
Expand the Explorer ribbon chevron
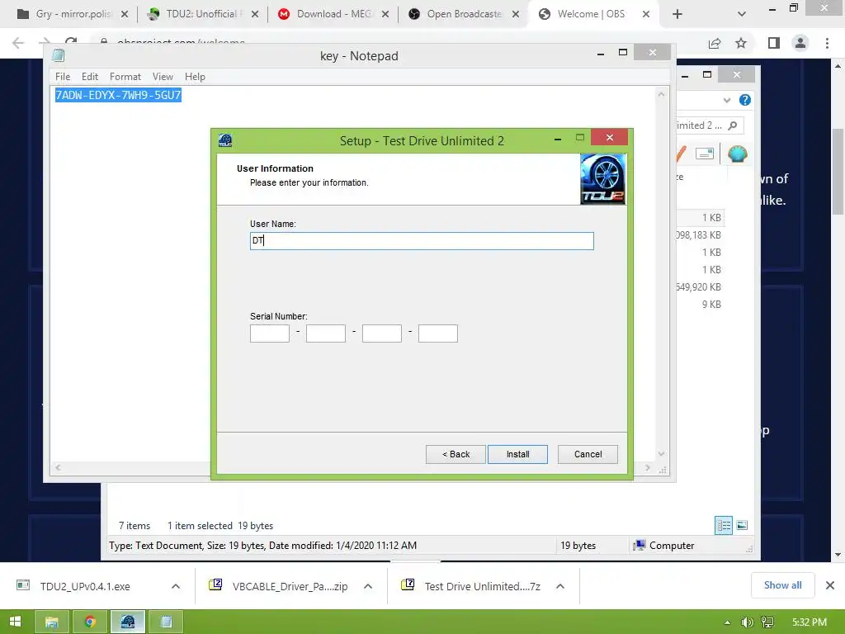click(x=727, y=100)
